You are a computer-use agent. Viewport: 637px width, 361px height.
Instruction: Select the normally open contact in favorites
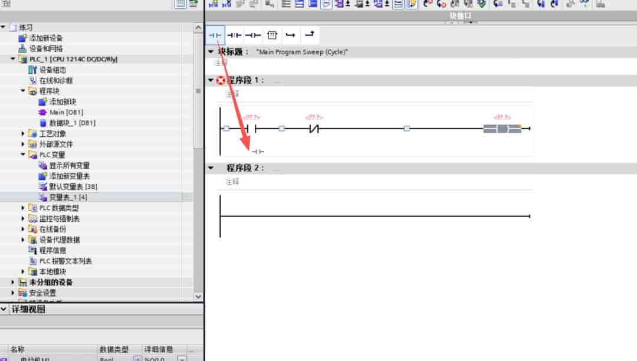215,35
